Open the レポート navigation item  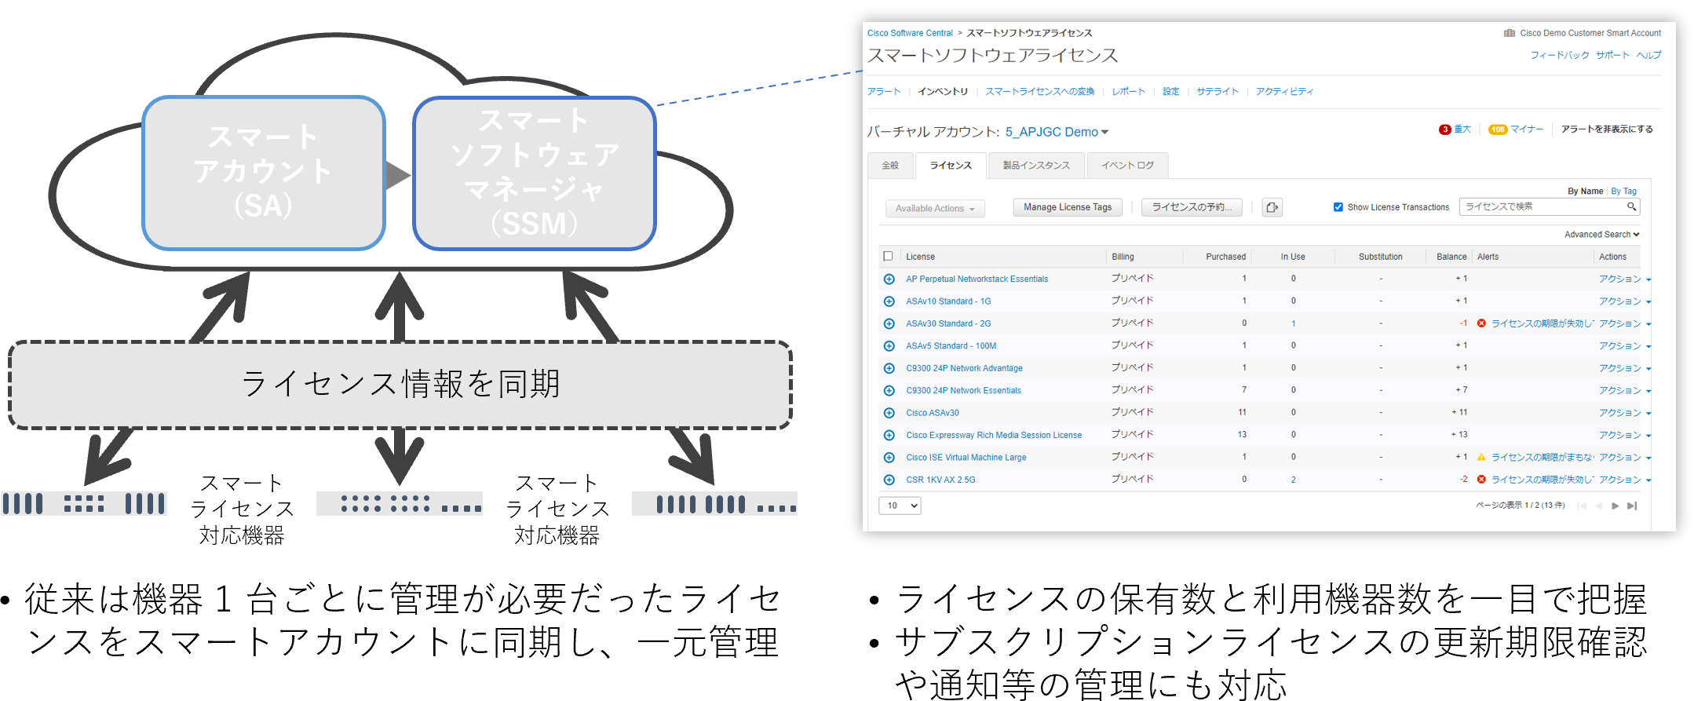(1129, 92)
